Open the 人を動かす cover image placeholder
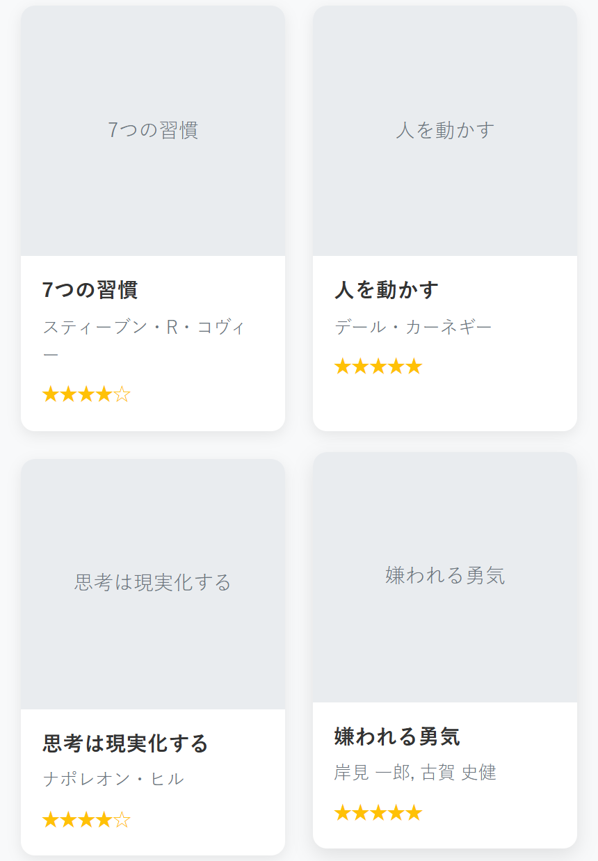The height and width of the screenshot is (861, 598). (x=445, y=131)
